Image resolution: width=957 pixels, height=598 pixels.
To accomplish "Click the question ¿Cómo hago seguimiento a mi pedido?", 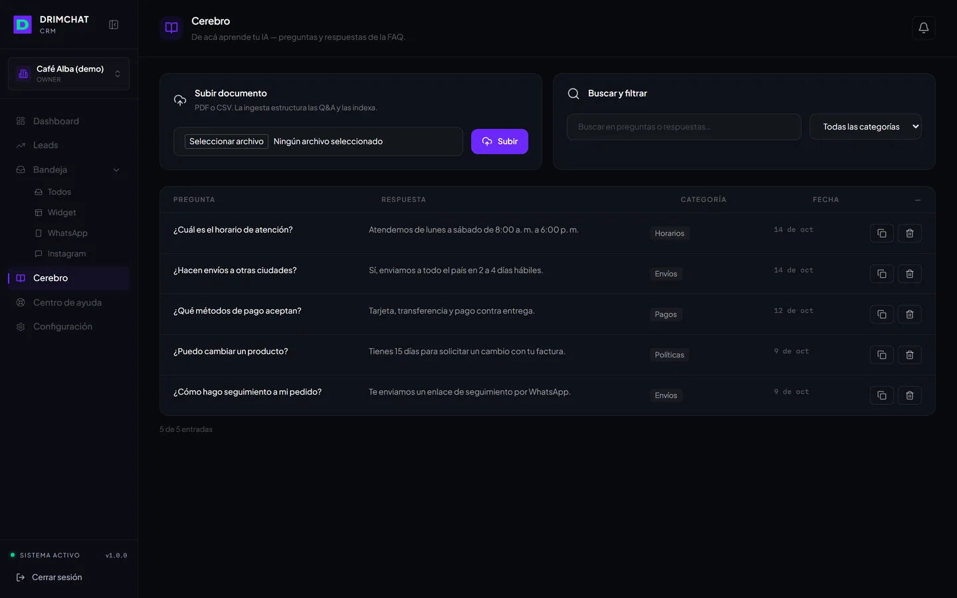I will pos(247,392).
